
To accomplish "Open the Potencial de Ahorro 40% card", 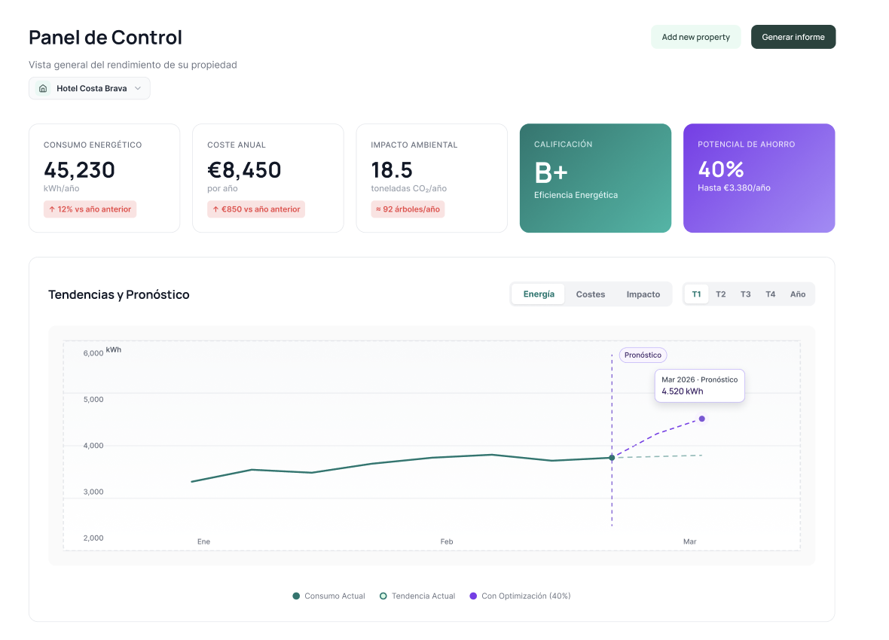I will 759,178.
